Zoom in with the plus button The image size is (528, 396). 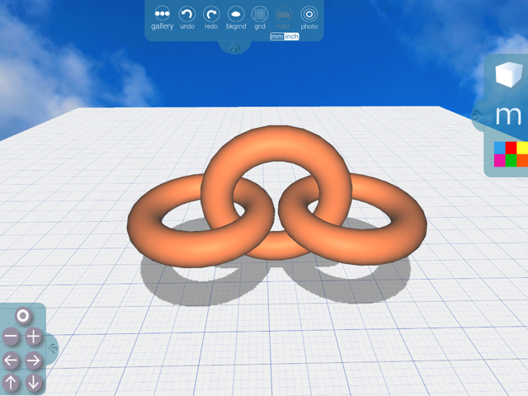coord(33,337)
